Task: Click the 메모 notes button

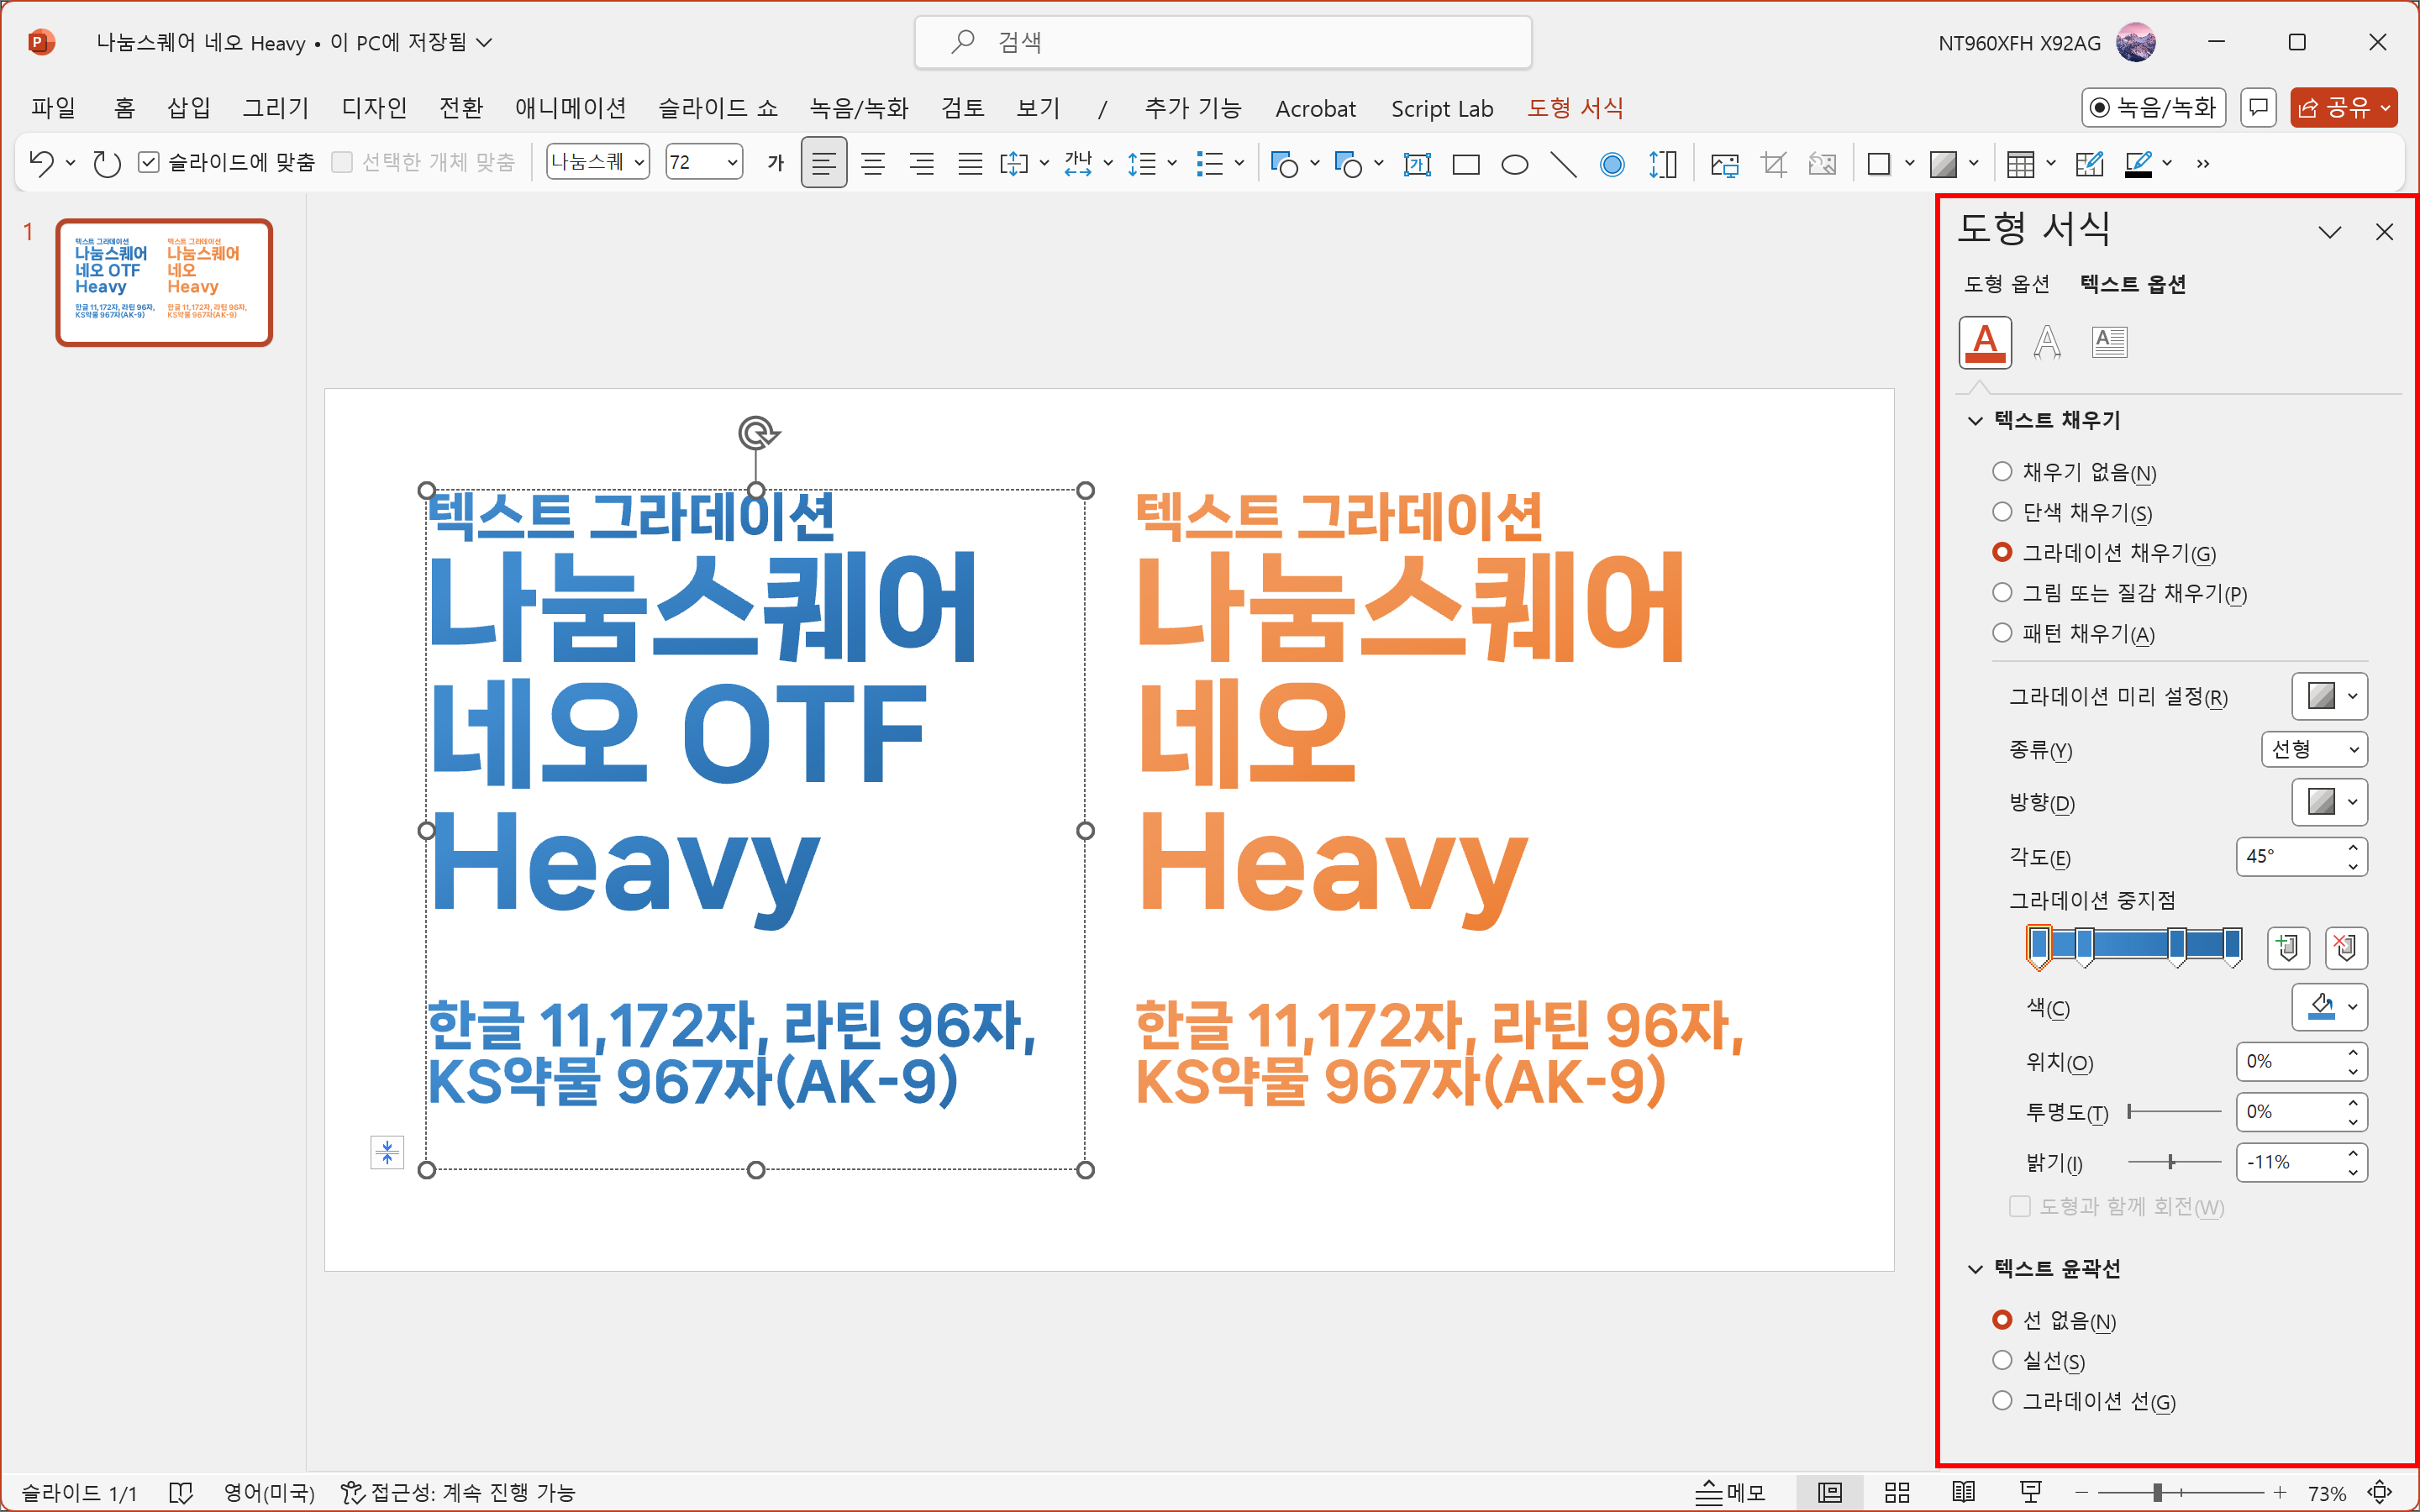Action: tap(1731, 1492)
